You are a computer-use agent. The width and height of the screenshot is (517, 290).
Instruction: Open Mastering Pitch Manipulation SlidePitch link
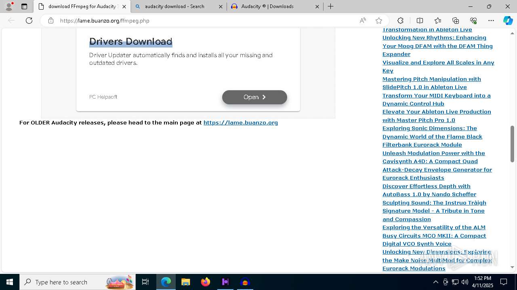[x=432, y=83]
